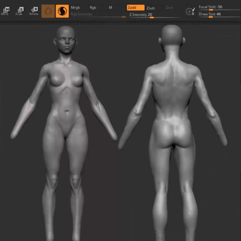
Task: Turn off the Zadd button
Action: [135, 8]
